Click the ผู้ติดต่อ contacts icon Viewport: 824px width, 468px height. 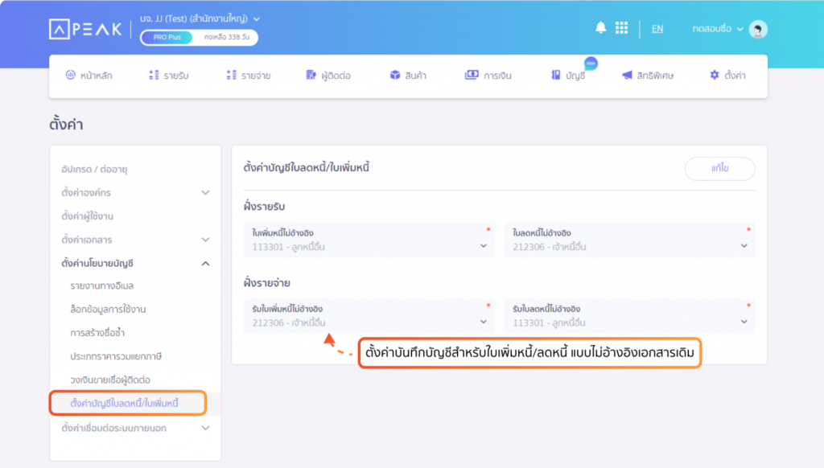[311, 75]
